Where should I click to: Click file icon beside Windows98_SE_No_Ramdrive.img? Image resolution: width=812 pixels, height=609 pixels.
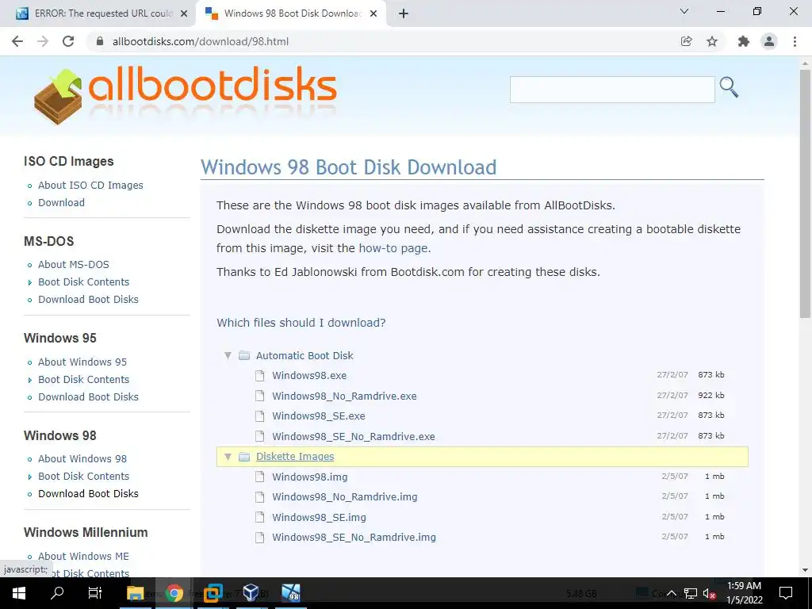point(260,537)
